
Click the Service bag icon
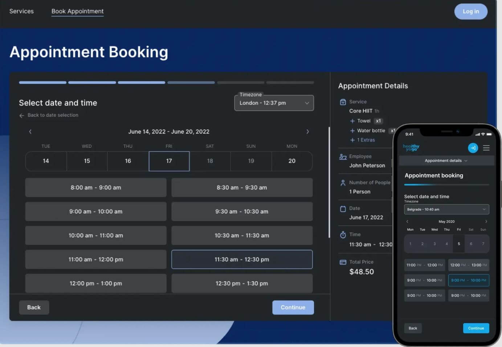[343, 102]
